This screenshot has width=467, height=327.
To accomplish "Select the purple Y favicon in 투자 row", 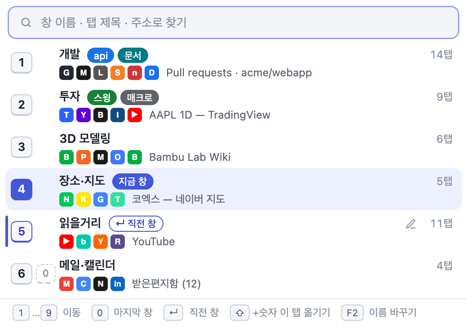I will click(x=84, y=115).
